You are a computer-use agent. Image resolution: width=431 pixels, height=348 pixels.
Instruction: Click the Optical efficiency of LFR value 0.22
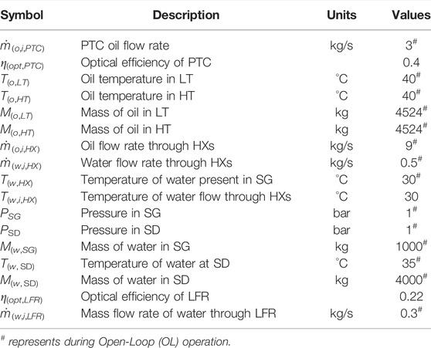point(411,297)
